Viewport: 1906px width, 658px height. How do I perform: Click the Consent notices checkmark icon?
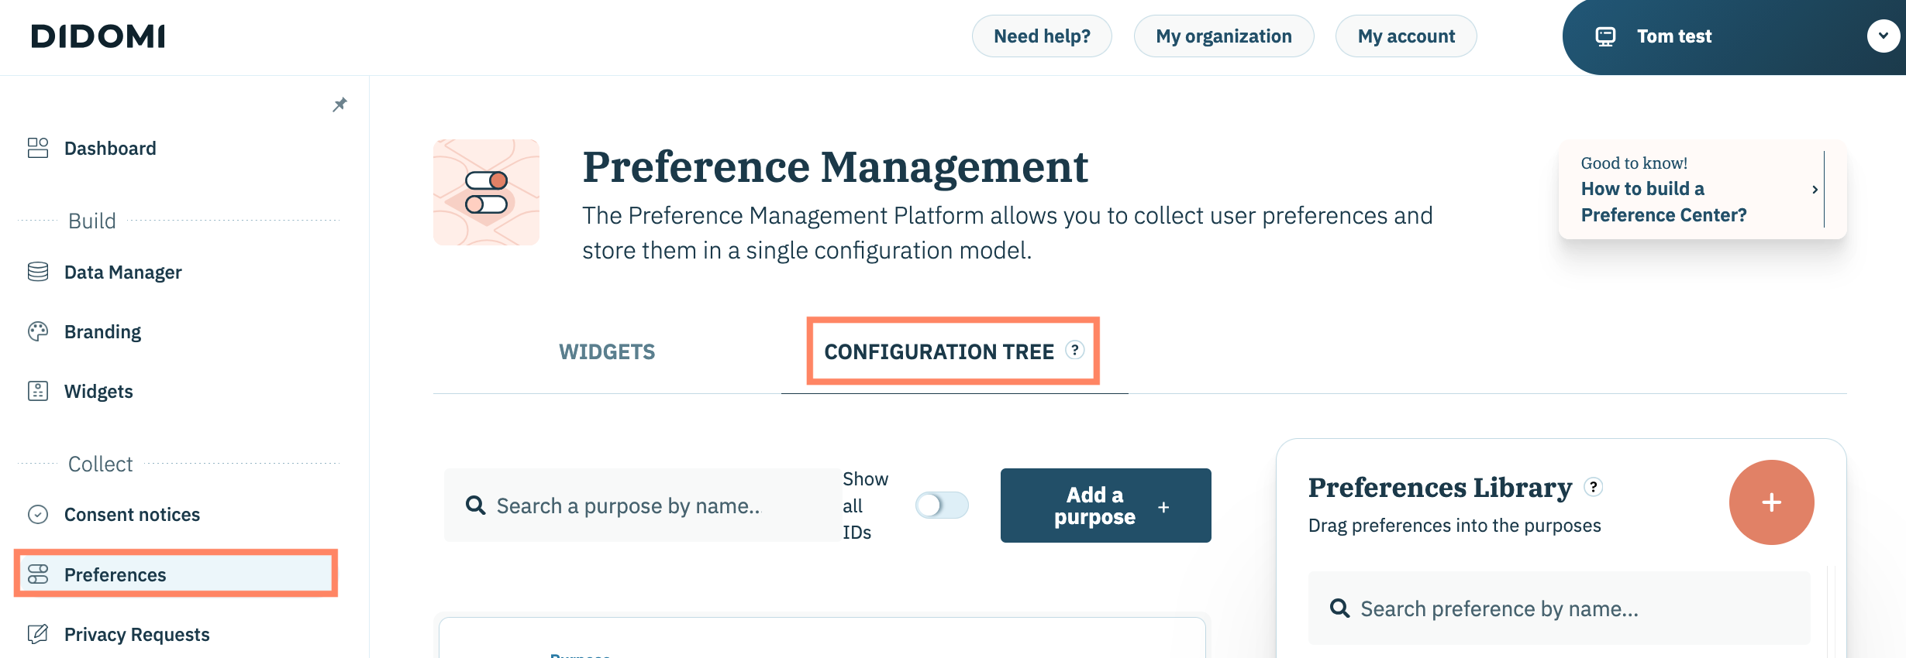point(38,514)
